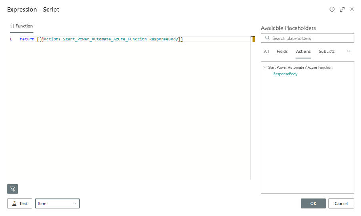This screenshot has height=216, width=361.
Task: Expand the dialog with the arrows icon
Action: [x=342, y=9]
